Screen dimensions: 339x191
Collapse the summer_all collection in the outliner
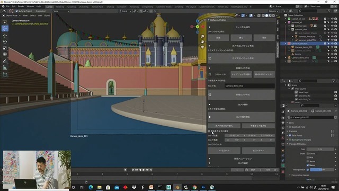[x=286, y=22]
